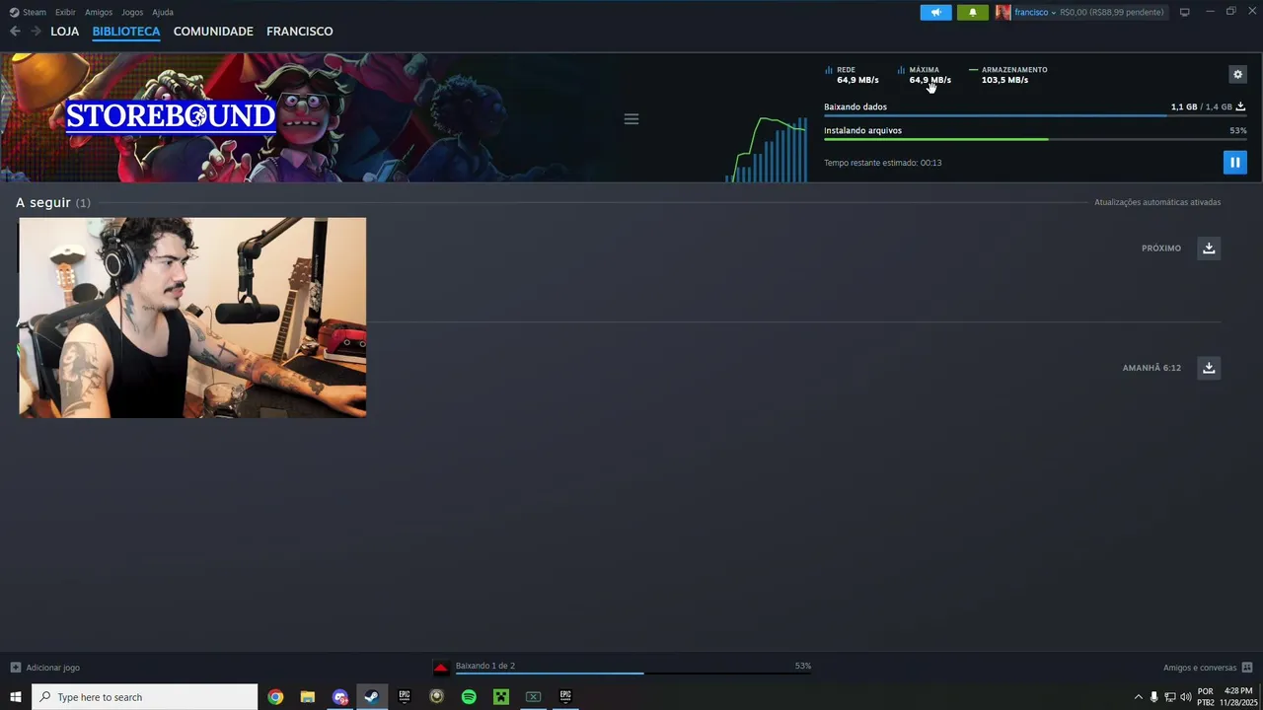Image resolution: width=1263 pixels, height=710 pixels.
Task: Click the download icon beside 1,4 GB
Action: [1240, 106]
